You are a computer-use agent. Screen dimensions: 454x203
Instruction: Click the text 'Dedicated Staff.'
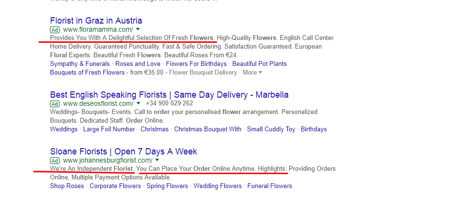coord(102,121)
